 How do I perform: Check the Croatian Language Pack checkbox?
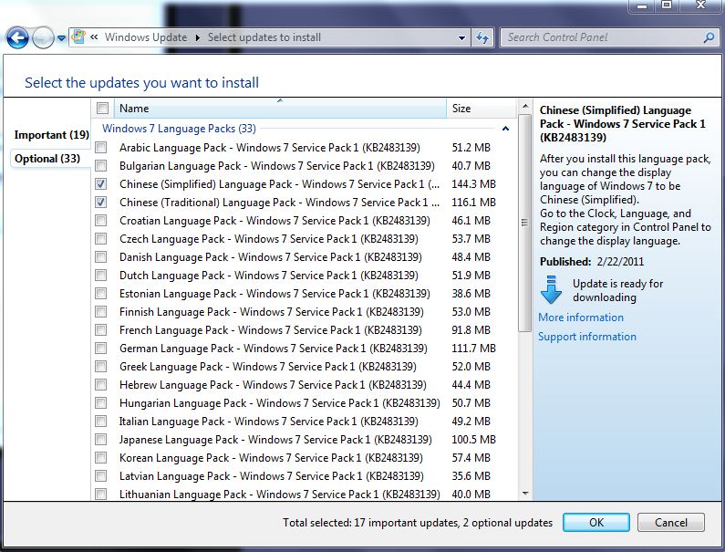tap(101, 221)
